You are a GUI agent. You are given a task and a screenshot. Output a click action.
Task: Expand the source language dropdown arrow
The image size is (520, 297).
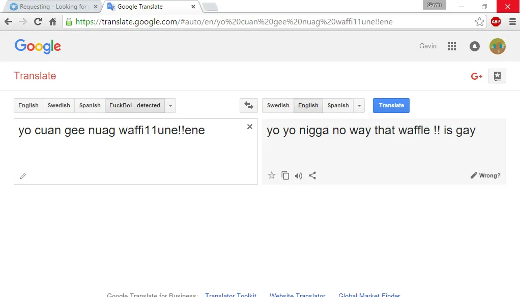(170, 105)
